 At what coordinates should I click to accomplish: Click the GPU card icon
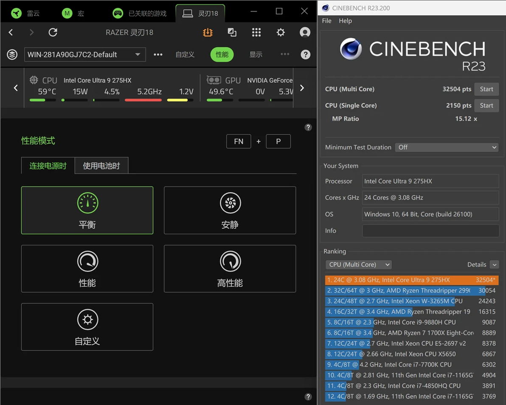214,80
